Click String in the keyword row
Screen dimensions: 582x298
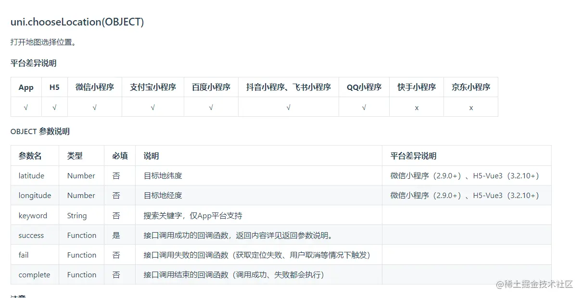77,216
